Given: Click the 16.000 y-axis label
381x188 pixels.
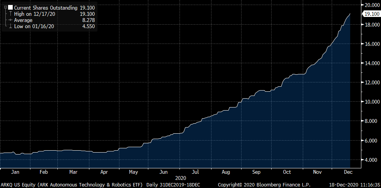Looking at the screenshot, I should [372, 44].
